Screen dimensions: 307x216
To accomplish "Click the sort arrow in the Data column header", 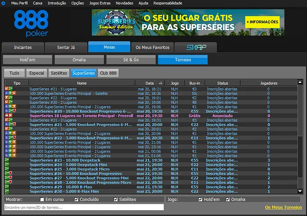I will tap(161, 83).
